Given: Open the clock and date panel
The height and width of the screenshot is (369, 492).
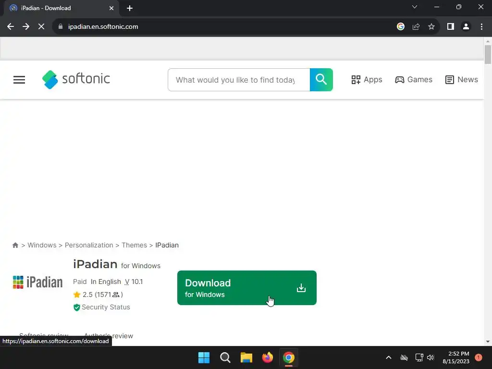Looking at the screenshot, I should (x=456, y=357).
